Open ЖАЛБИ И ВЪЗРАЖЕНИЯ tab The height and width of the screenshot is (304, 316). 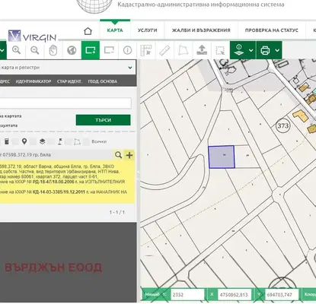(201, 30)
